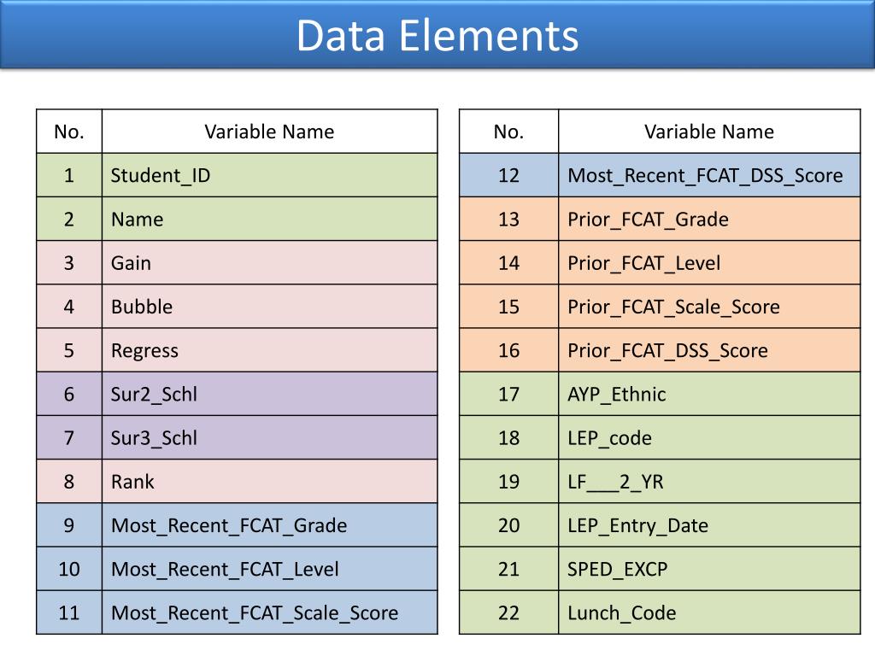Click the Data Elements title banner

click(x=437, y=34)
